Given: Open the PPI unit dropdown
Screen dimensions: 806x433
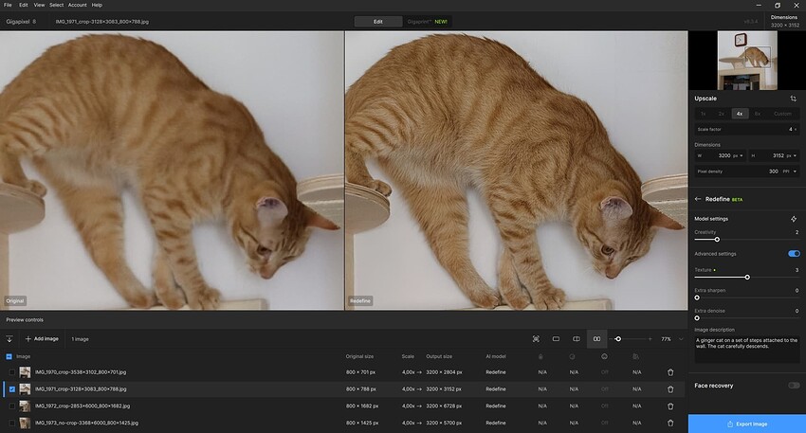Looking at the screenshot, I should point(790,171).
